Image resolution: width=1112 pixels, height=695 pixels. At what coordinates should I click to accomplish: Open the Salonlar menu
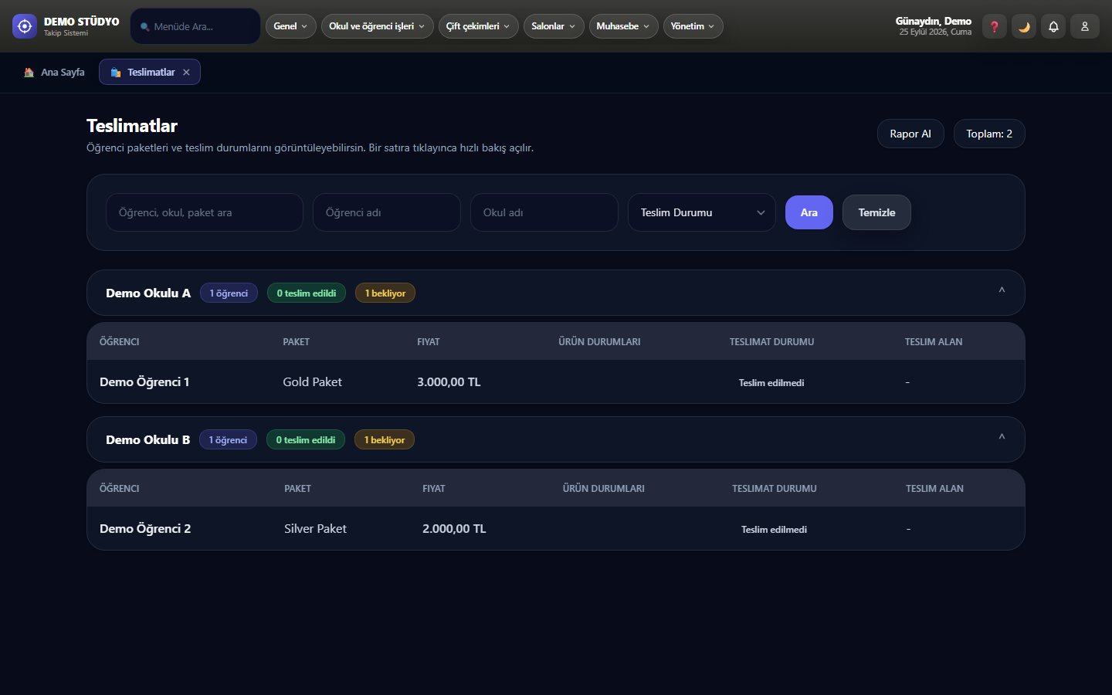554,26
